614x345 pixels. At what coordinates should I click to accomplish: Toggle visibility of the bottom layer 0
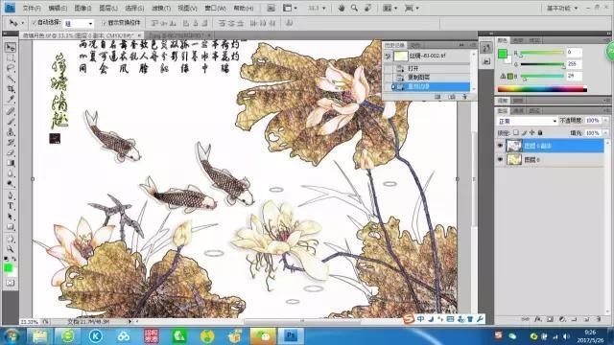[x=500, y=159]
